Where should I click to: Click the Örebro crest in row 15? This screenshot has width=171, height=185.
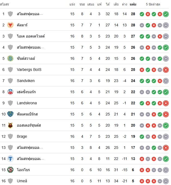click(10, 170)
